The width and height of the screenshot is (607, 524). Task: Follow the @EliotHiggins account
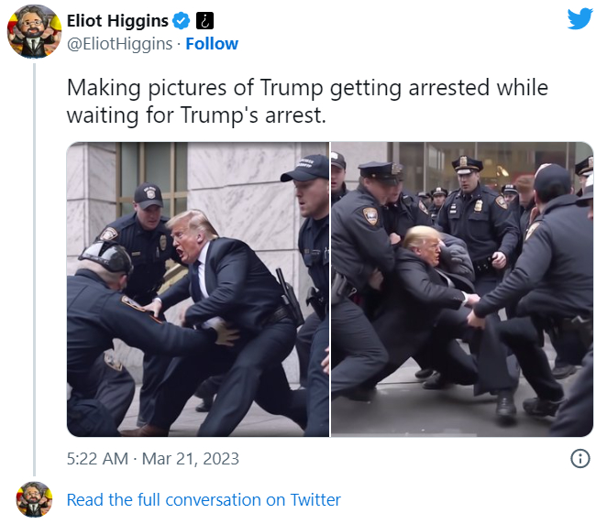coord(212,44)
